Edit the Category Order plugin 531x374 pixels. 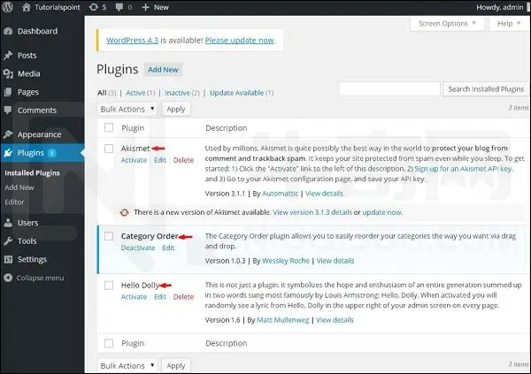(x=168, y=248)
